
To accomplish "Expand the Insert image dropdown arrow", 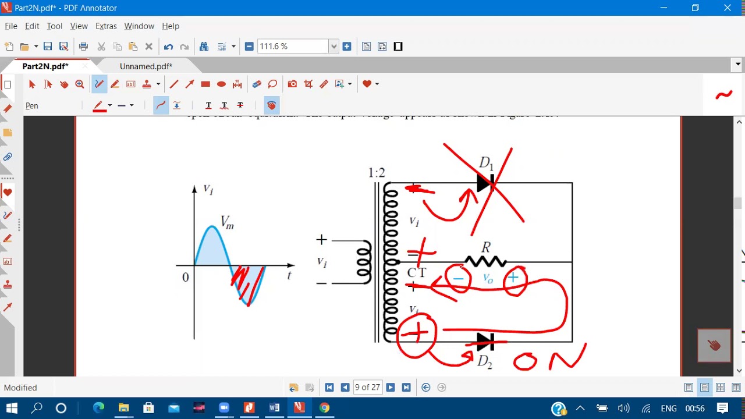I will (350, 84).
